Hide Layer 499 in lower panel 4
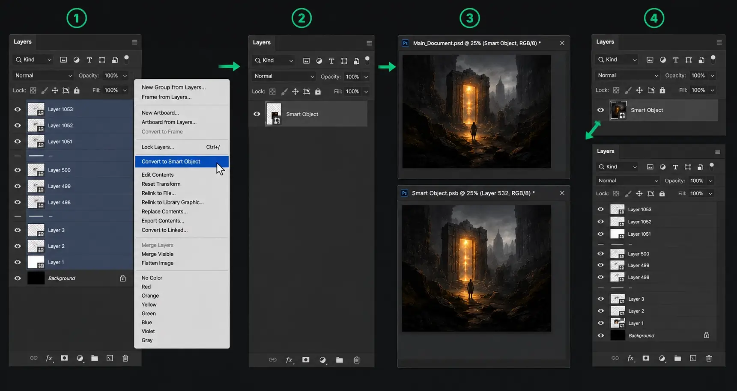This screenshot has height=391, width=737. [x=600, y=265]
